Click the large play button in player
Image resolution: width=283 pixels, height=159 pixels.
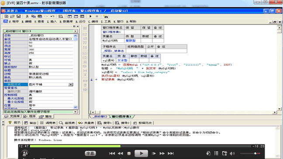click(x=141, y=153)
